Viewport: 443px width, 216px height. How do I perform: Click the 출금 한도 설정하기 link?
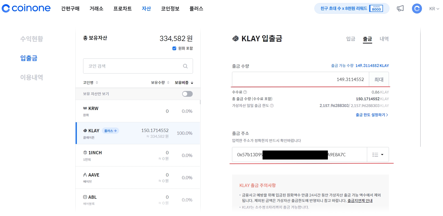(372, 115)
